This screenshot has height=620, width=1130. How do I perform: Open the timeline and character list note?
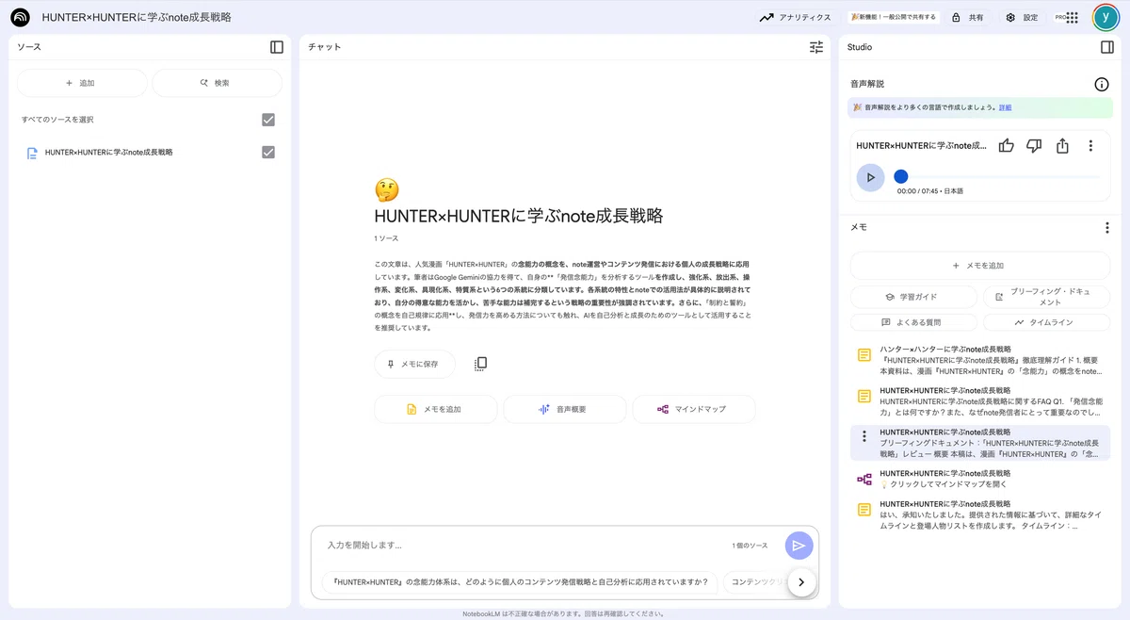(x=980, y=514)
